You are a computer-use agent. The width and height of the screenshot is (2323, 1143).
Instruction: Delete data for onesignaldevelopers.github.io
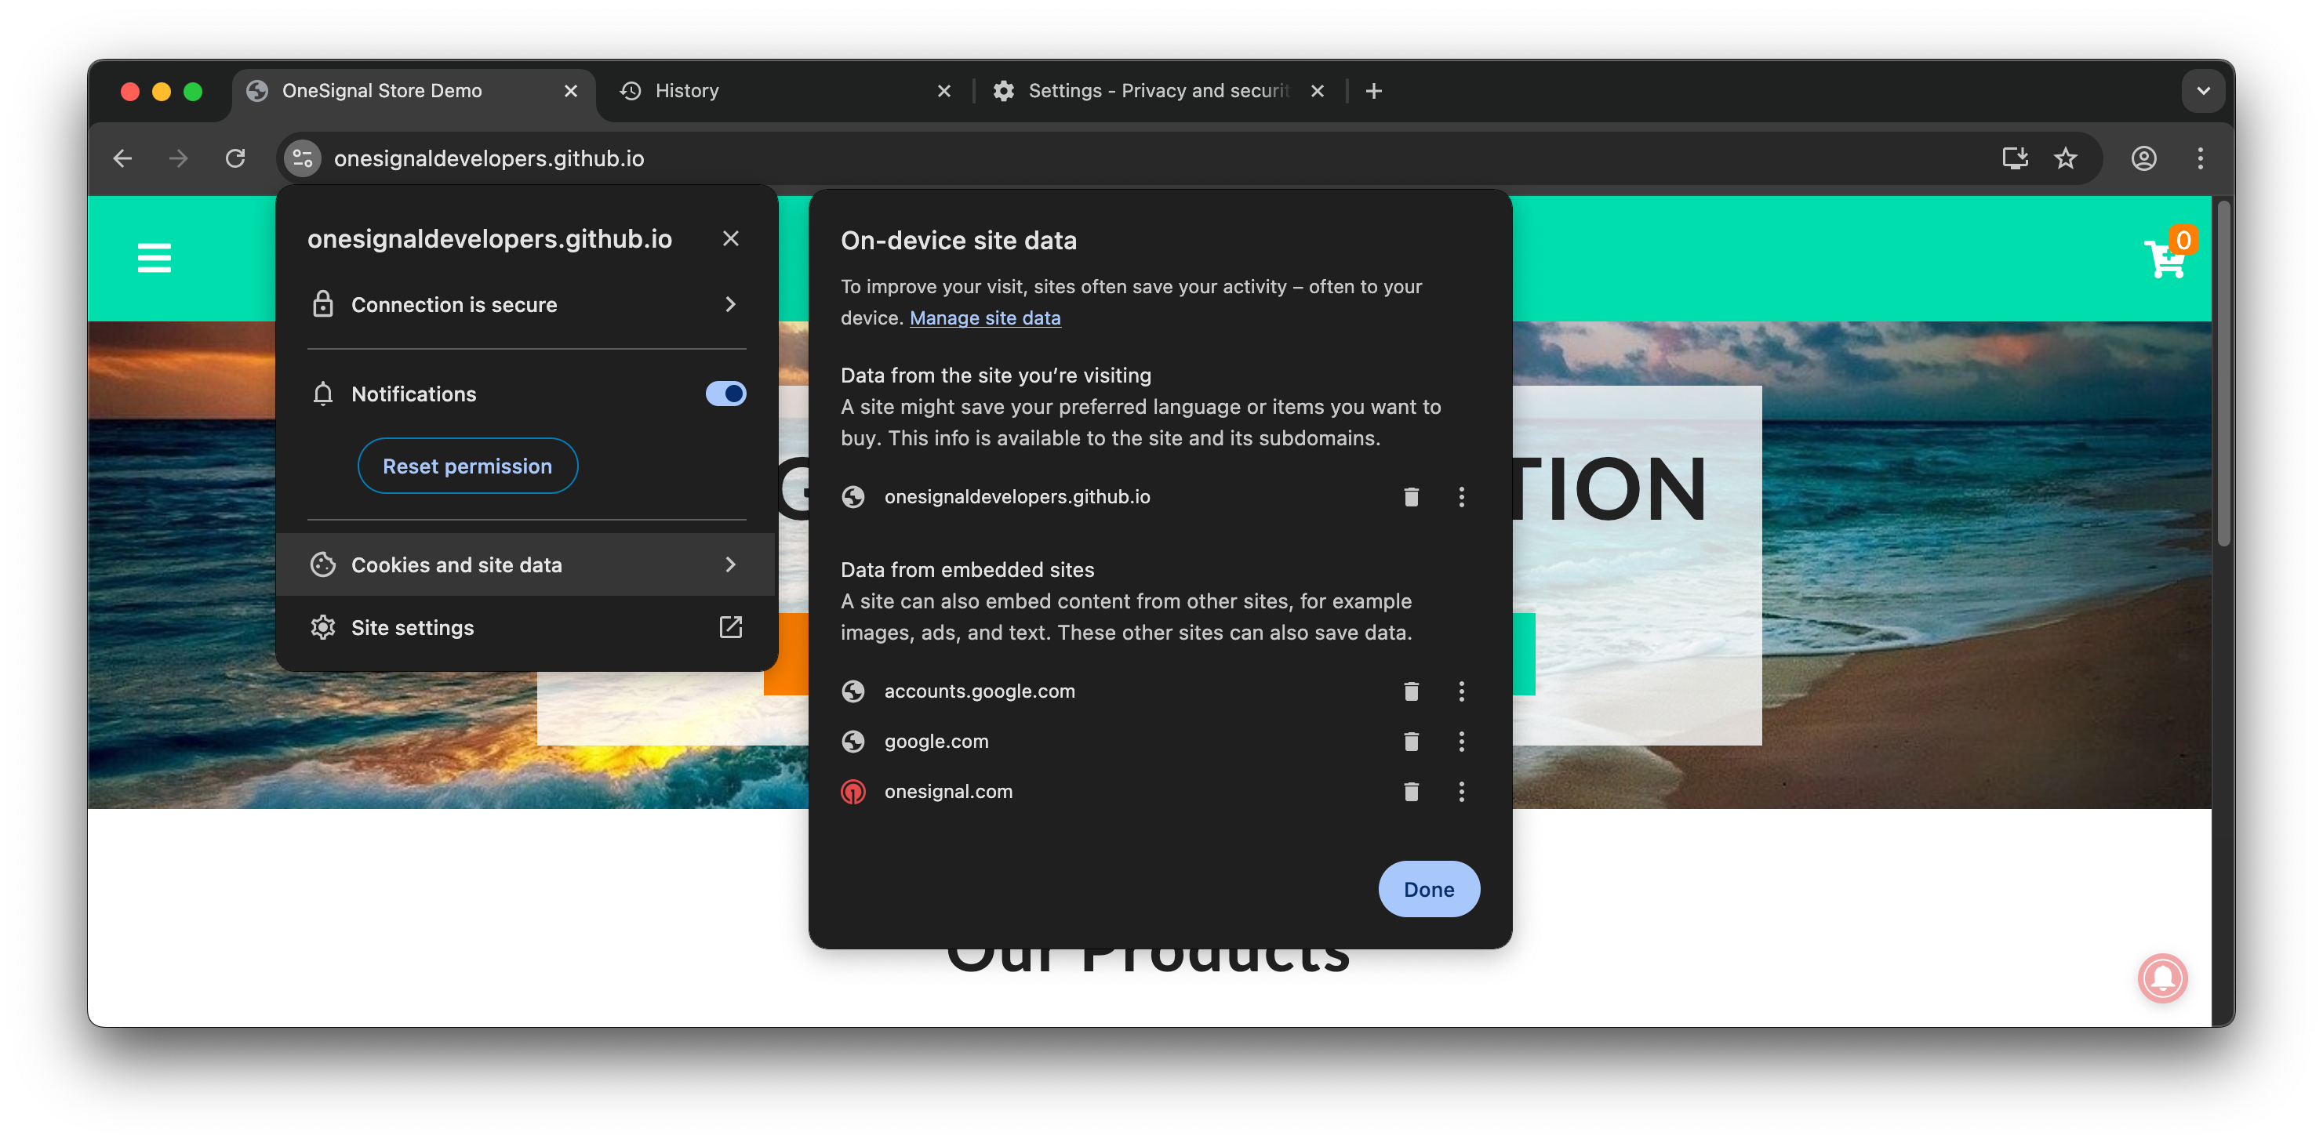point(1412,497)
